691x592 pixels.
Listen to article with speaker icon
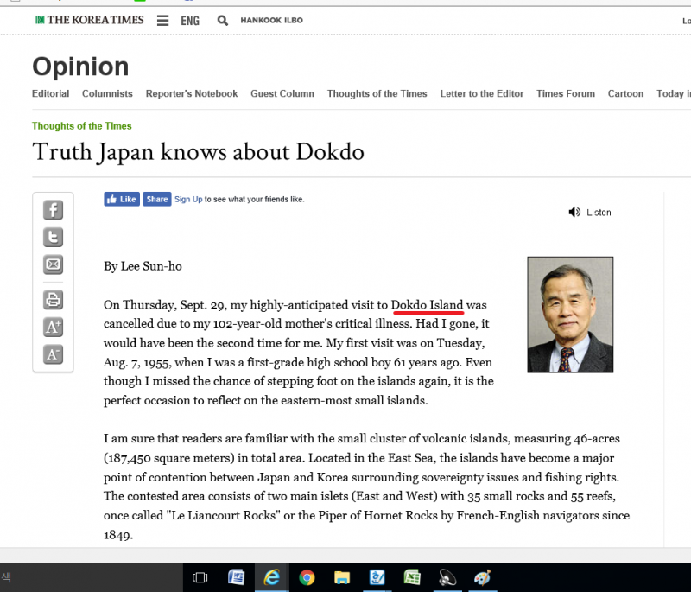point(574,212)
